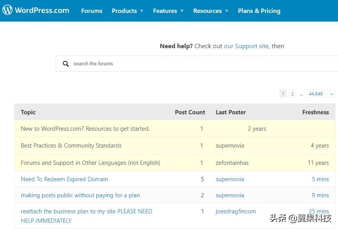The width and height of the screenshot is (338, 229).
Task: Click the WordPress.com logo icon
Action: point(7,11)
